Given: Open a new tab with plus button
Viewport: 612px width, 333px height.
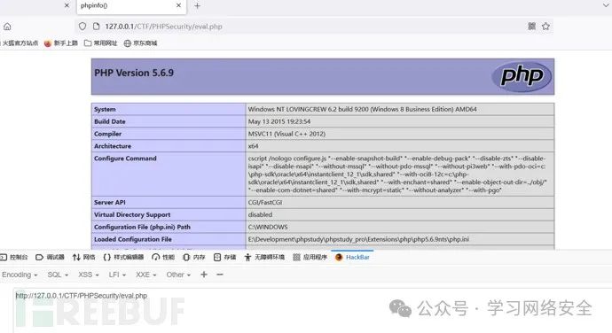Looking at the screenshot, I should pos(197,6).
